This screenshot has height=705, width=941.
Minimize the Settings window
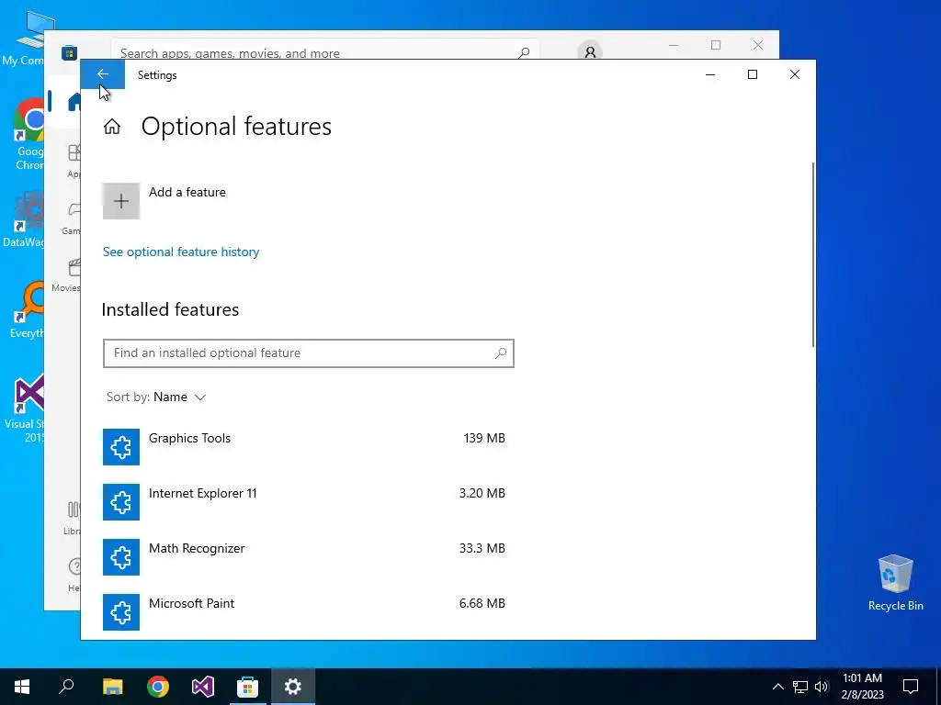(710, 74)
